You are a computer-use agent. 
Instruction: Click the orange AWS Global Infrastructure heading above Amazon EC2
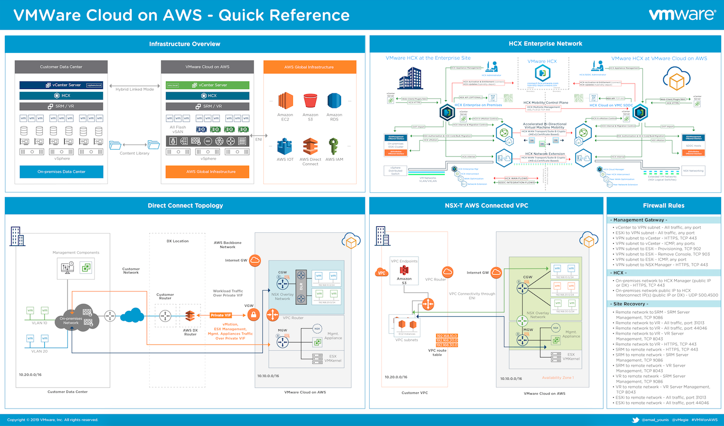click(x=309, y=67)
